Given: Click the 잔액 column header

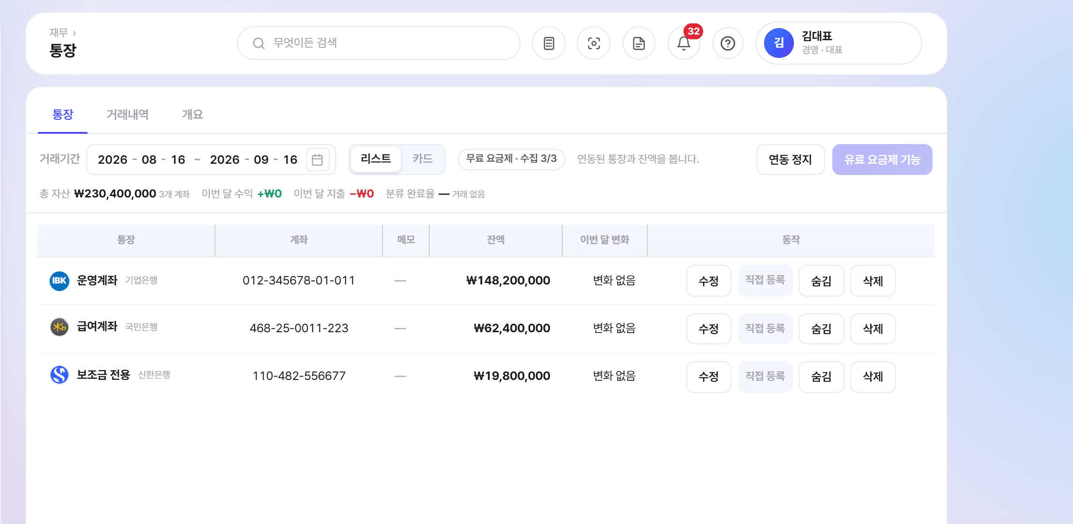Looking at the screenshot, I should pos(496,240).
